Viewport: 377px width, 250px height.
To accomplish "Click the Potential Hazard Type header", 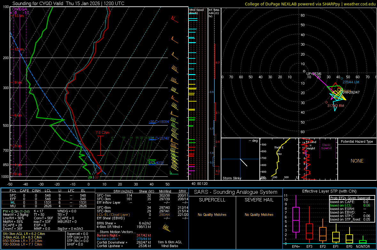I will (357, 141).
